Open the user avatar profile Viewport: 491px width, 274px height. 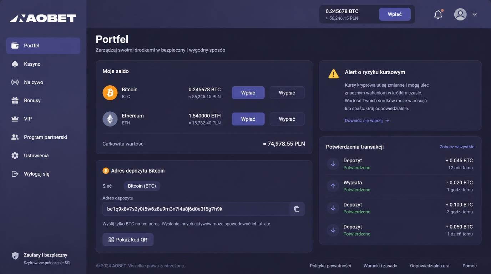pos(460,14)
